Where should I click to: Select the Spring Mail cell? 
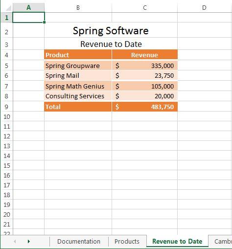point(78,75)
